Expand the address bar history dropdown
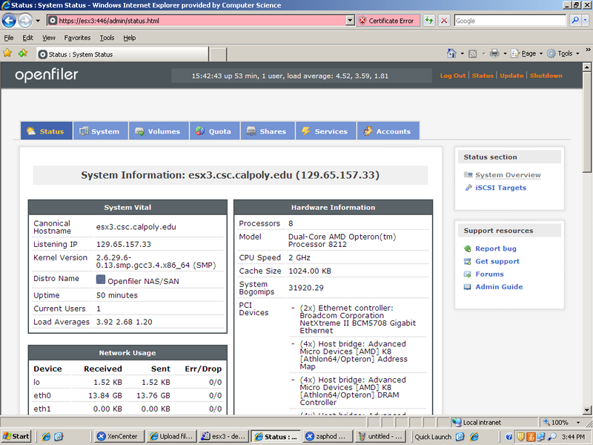The image size is (593, 445). pyautogui.click(x=350, y=21)
